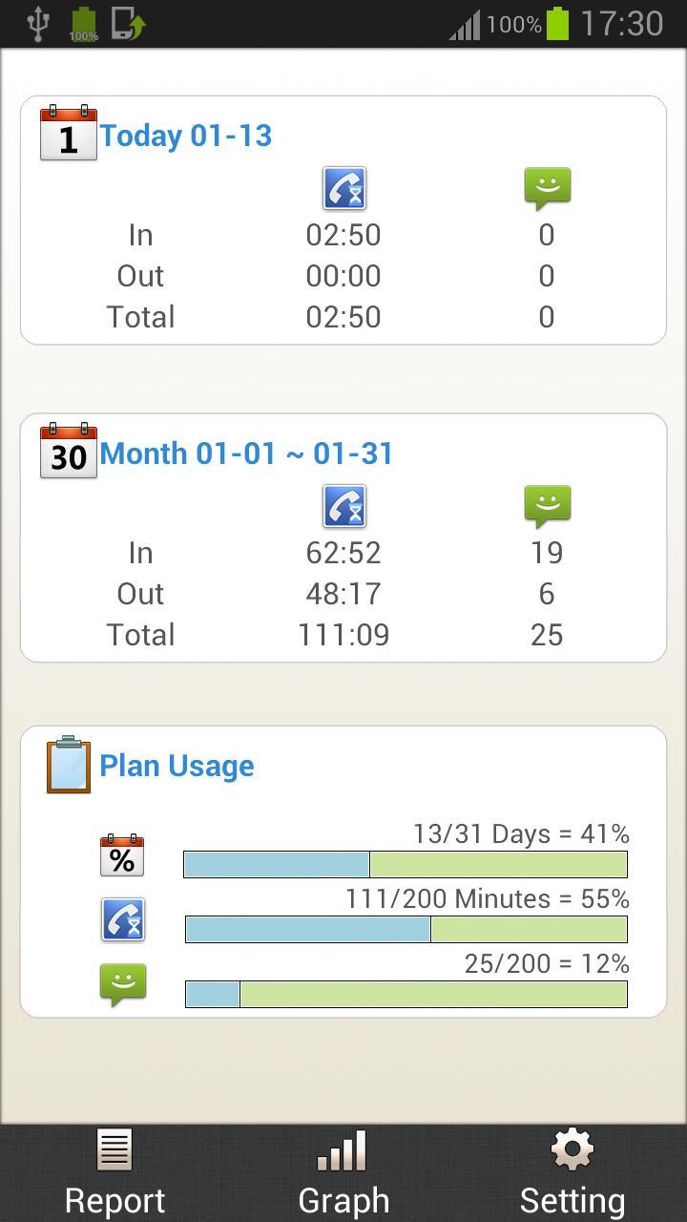Open the Report tab
Screen dimensions: 687x1222
[x=114, y=1174]
